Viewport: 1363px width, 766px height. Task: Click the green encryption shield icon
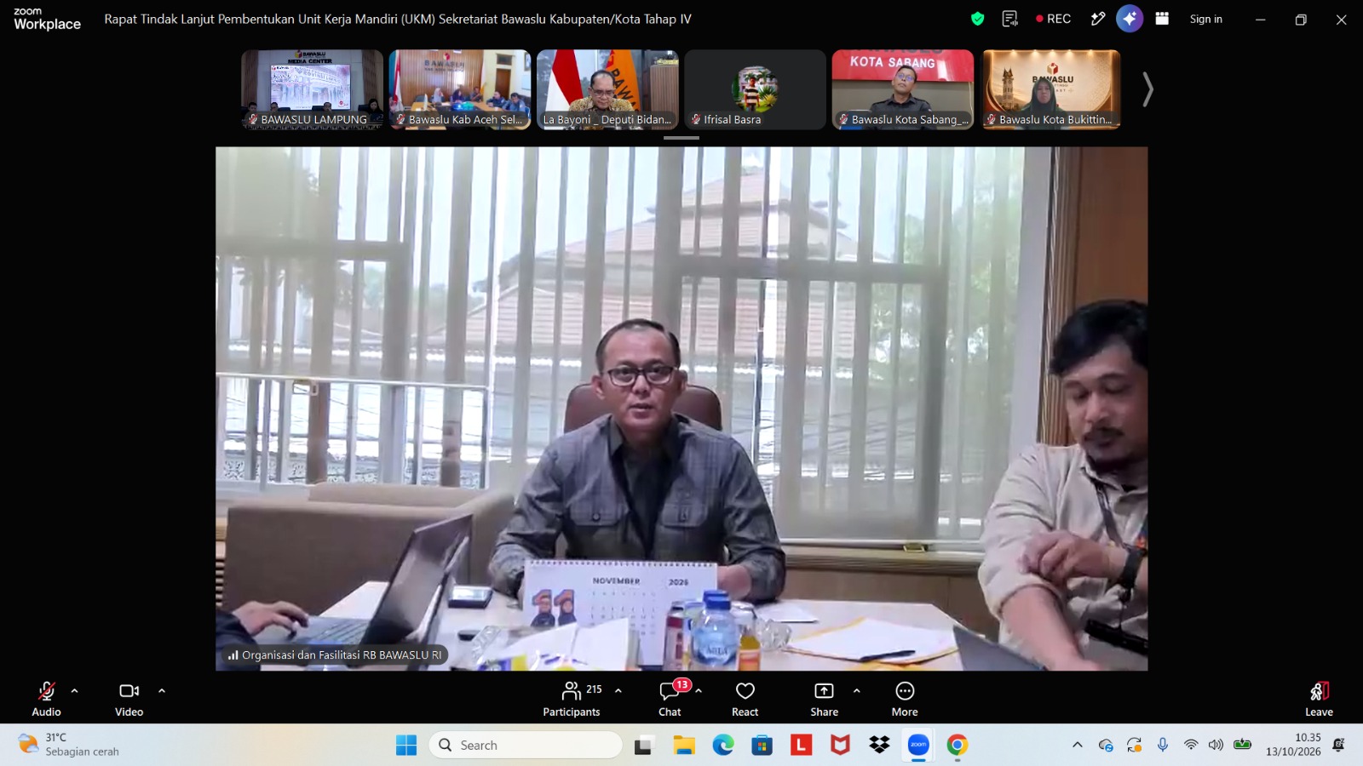(978, 19)
